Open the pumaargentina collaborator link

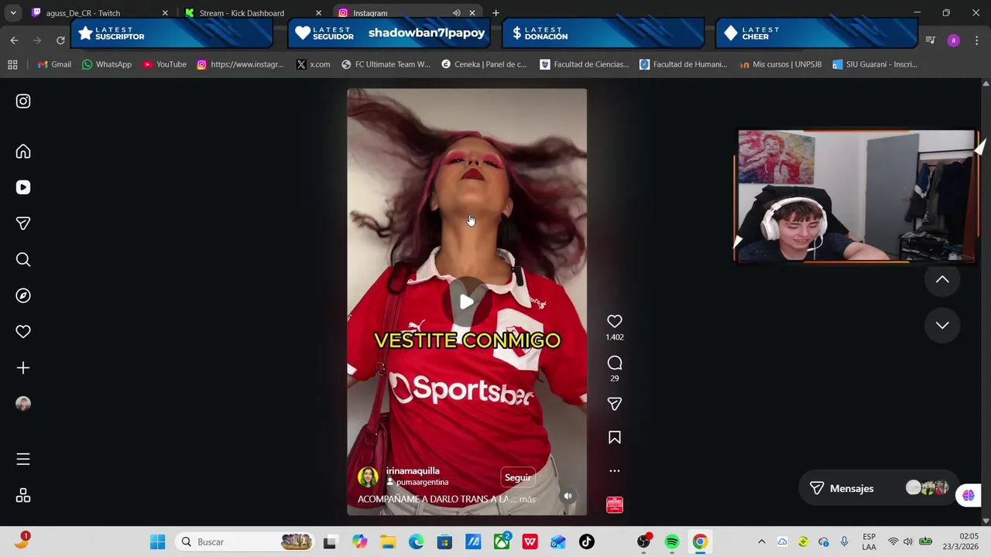click(422, 482)
